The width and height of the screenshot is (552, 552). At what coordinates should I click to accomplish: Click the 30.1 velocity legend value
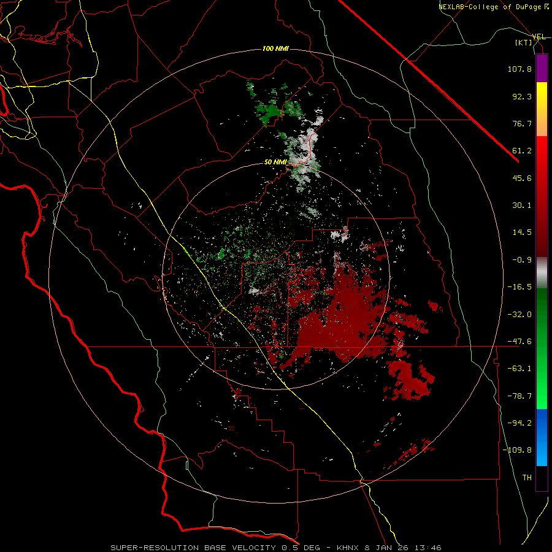click(x=522, y=205)
